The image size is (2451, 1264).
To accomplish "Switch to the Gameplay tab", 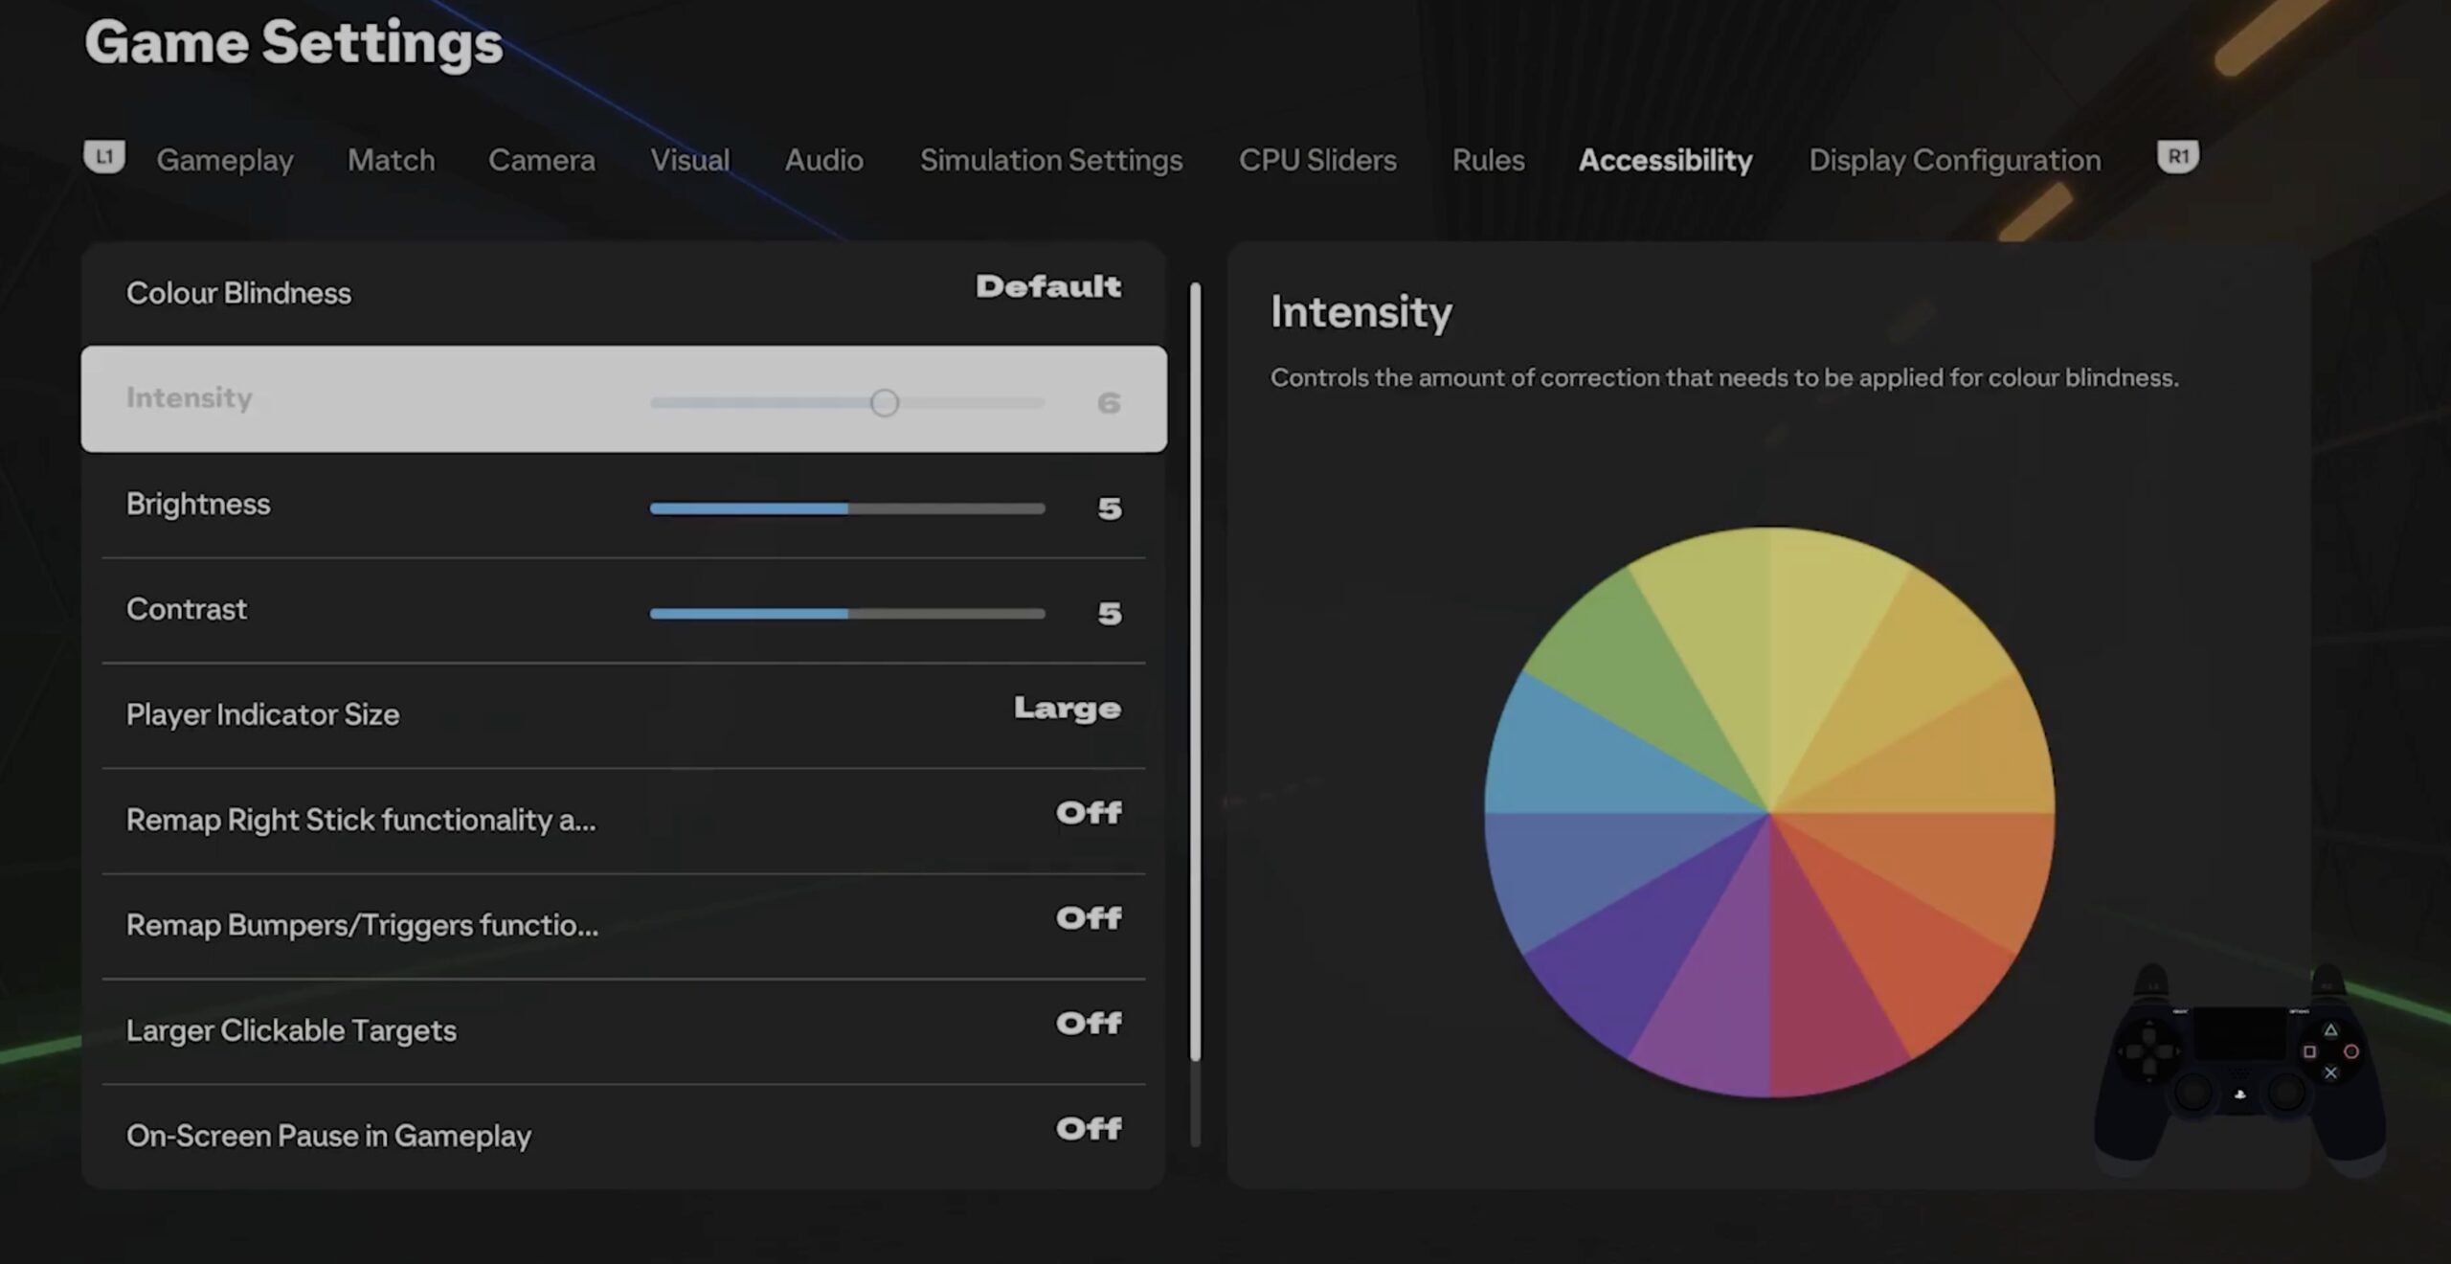I will [225, 160].
